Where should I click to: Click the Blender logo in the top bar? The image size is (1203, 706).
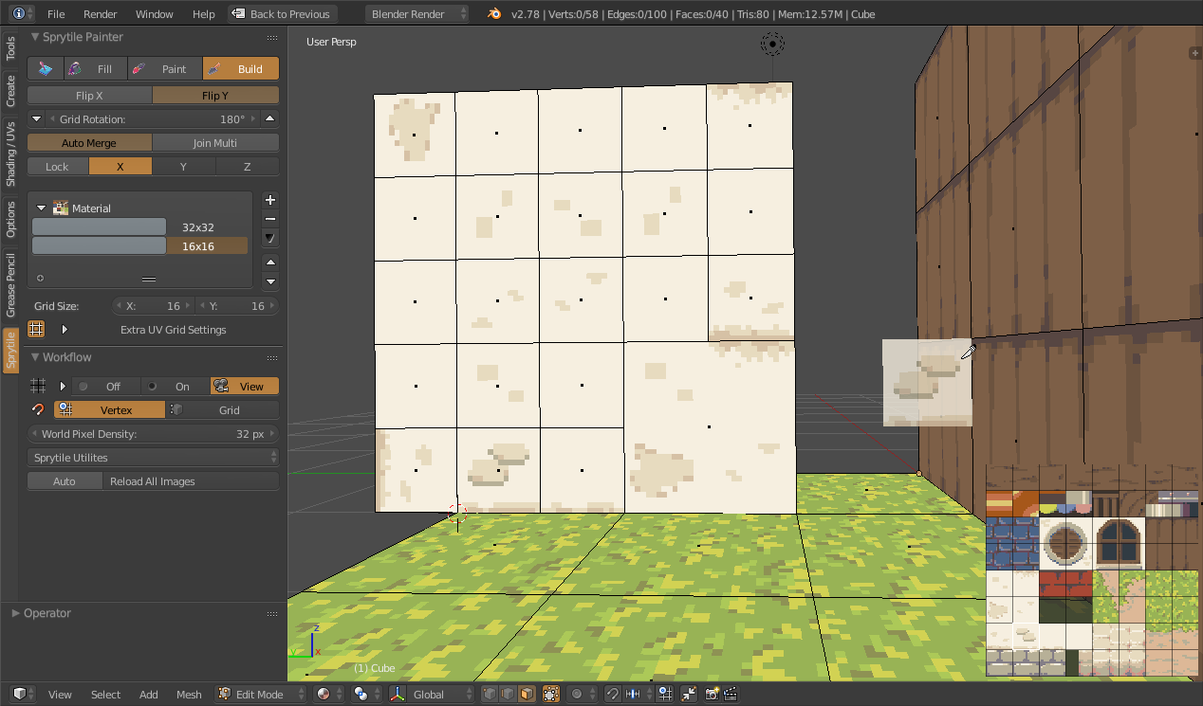pos(494,14)
